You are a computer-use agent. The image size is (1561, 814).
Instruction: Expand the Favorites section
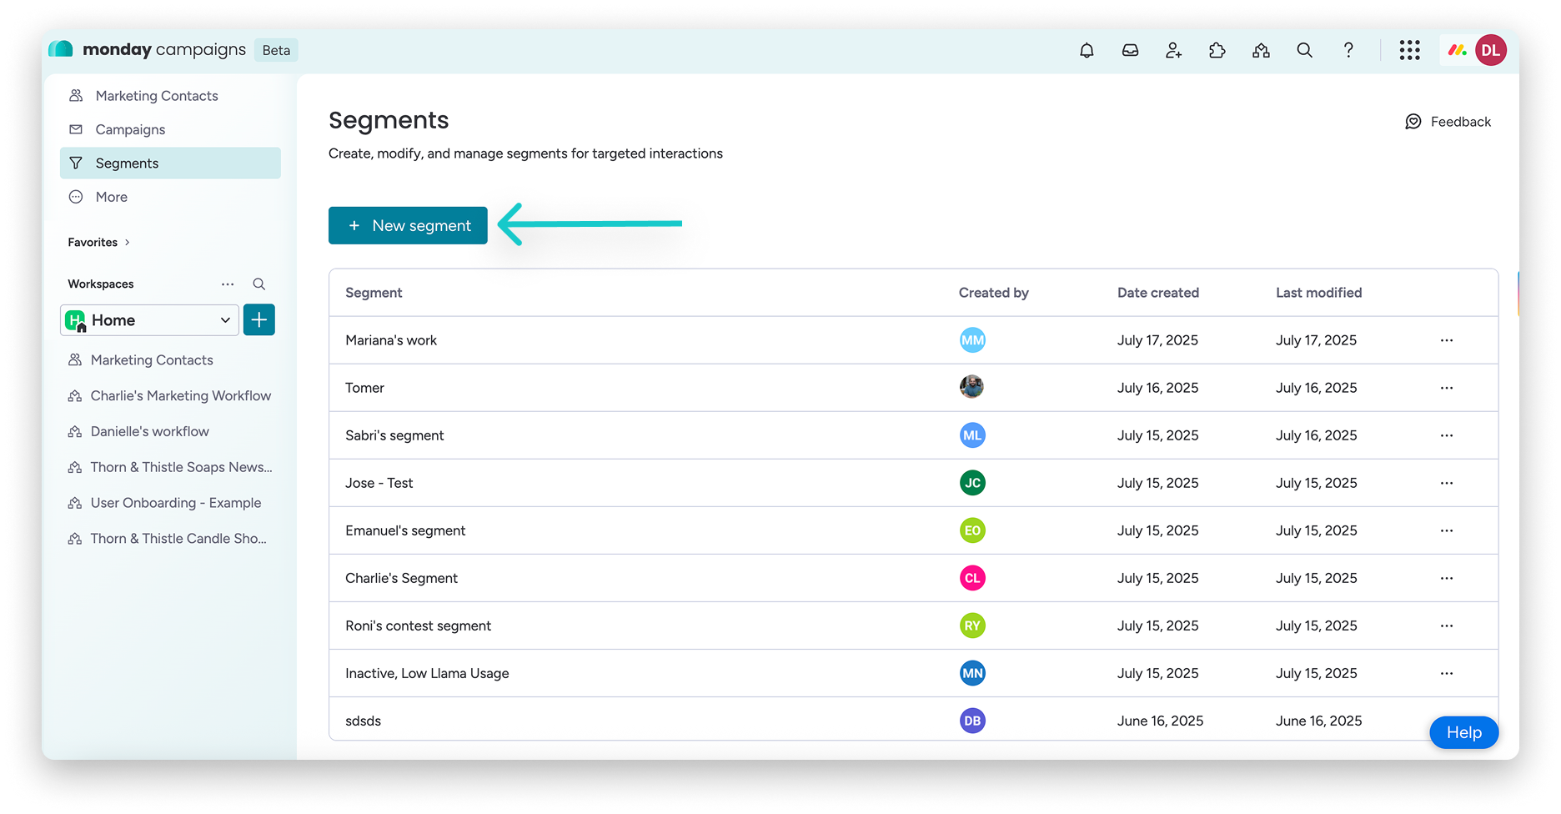(99, 243)
